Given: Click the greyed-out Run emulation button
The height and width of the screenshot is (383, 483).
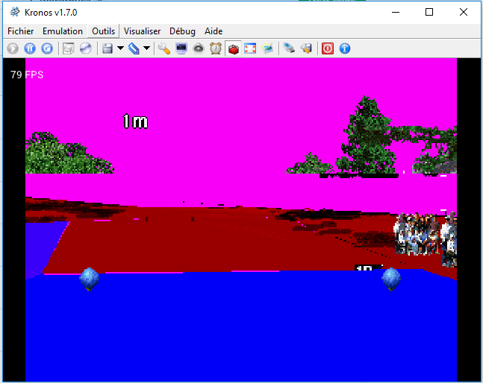Looking at the screenshot, I should [x=13, y=48].
